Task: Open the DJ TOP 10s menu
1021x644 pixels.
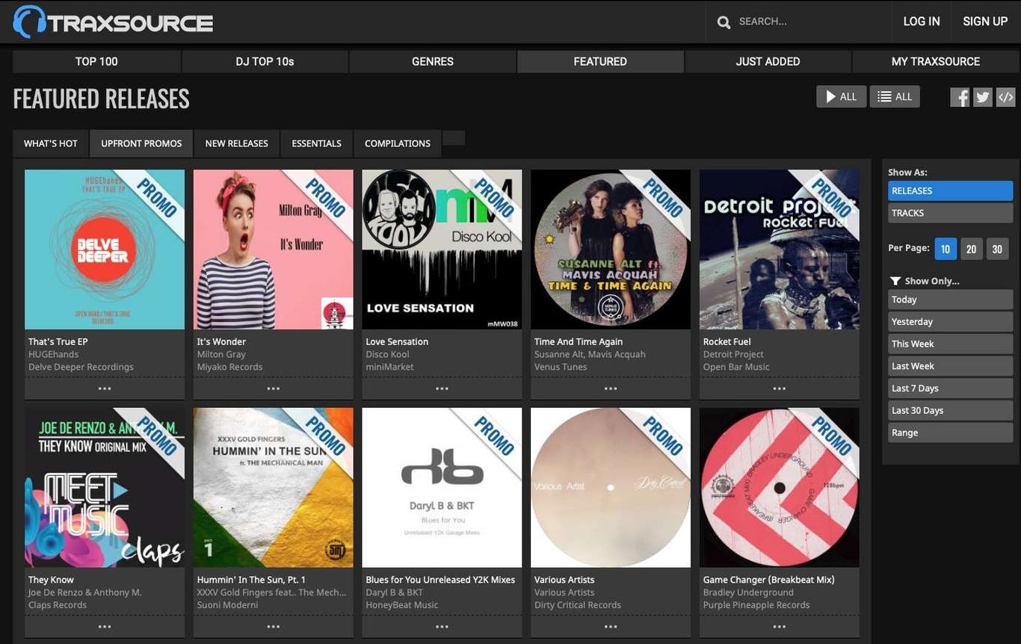Action: pos(265,61)
